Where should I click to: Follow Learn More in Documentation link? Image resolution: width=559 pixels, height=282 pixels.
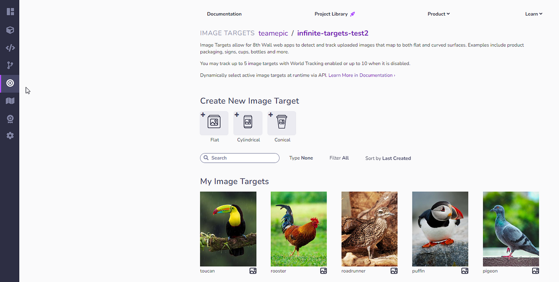(x=362, y=75)
